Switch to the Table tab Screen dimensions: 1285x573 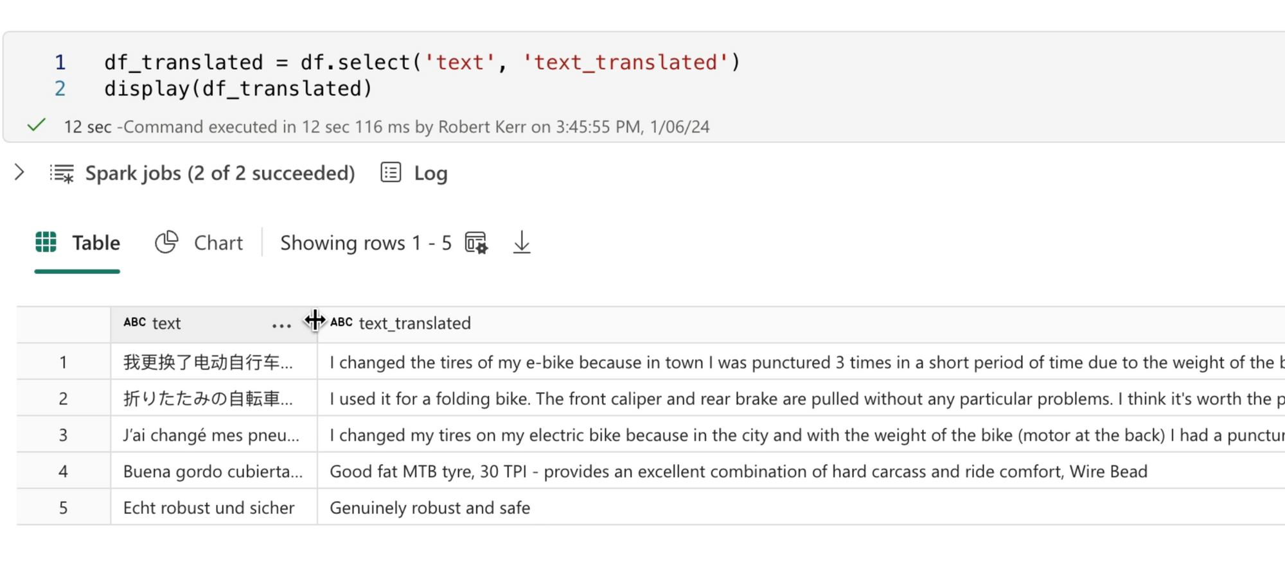pyautogui.click(x=96, y=243)
